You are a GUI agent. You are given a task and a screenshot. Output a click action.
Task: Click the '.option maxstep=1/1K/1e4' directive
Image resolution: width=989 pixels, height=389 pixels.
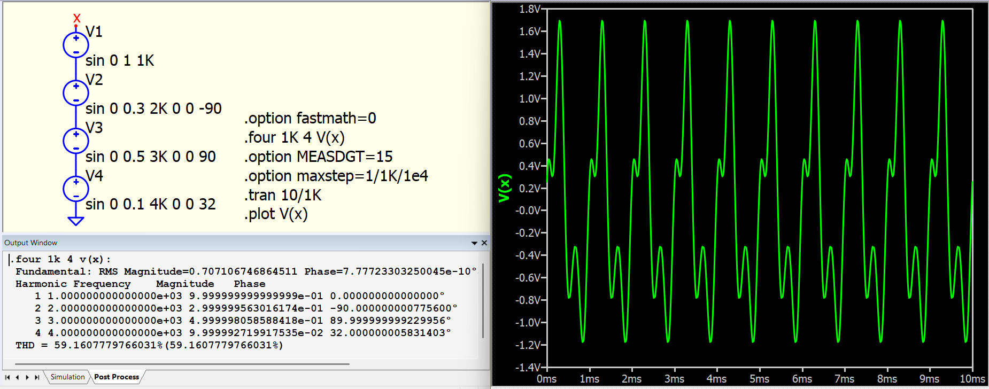pos(336,176)
